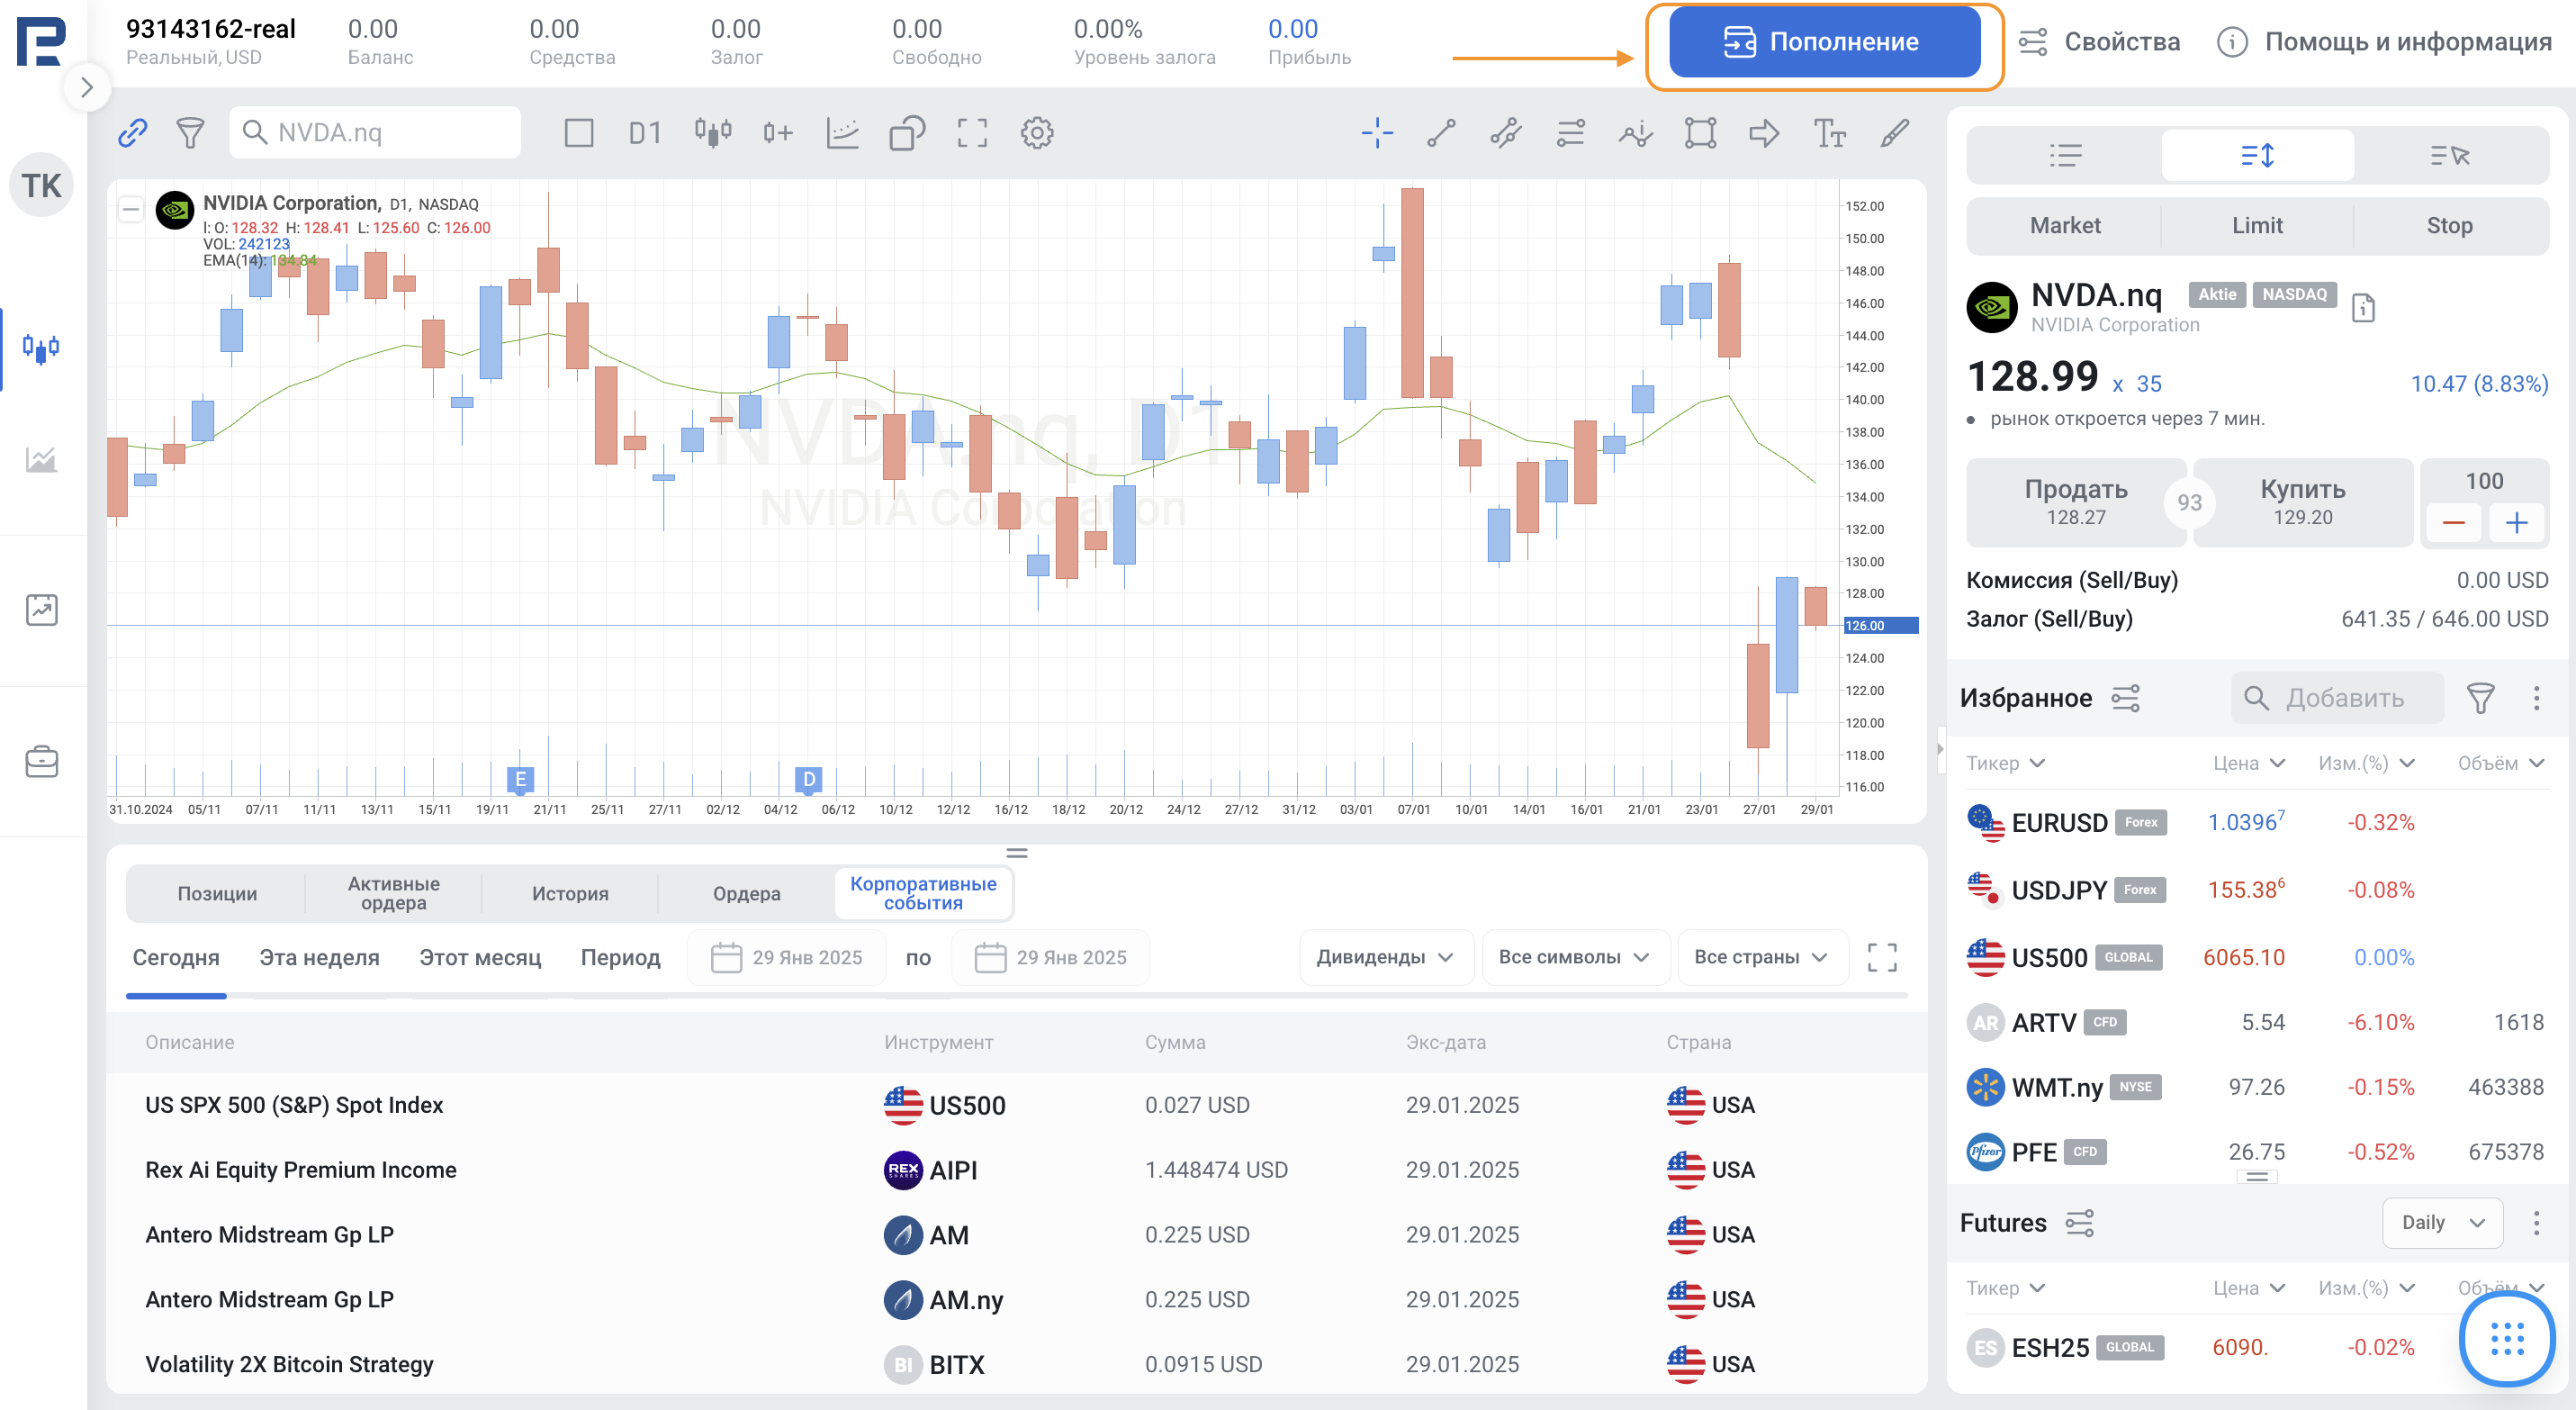This screenshot has height=1410, width=2576.
Task: Open the indicators chart icon
Action: point(843,133)
